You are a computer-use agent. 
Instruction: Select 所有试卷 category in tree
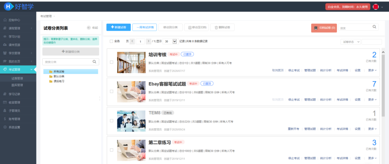[x=71, y=72]
